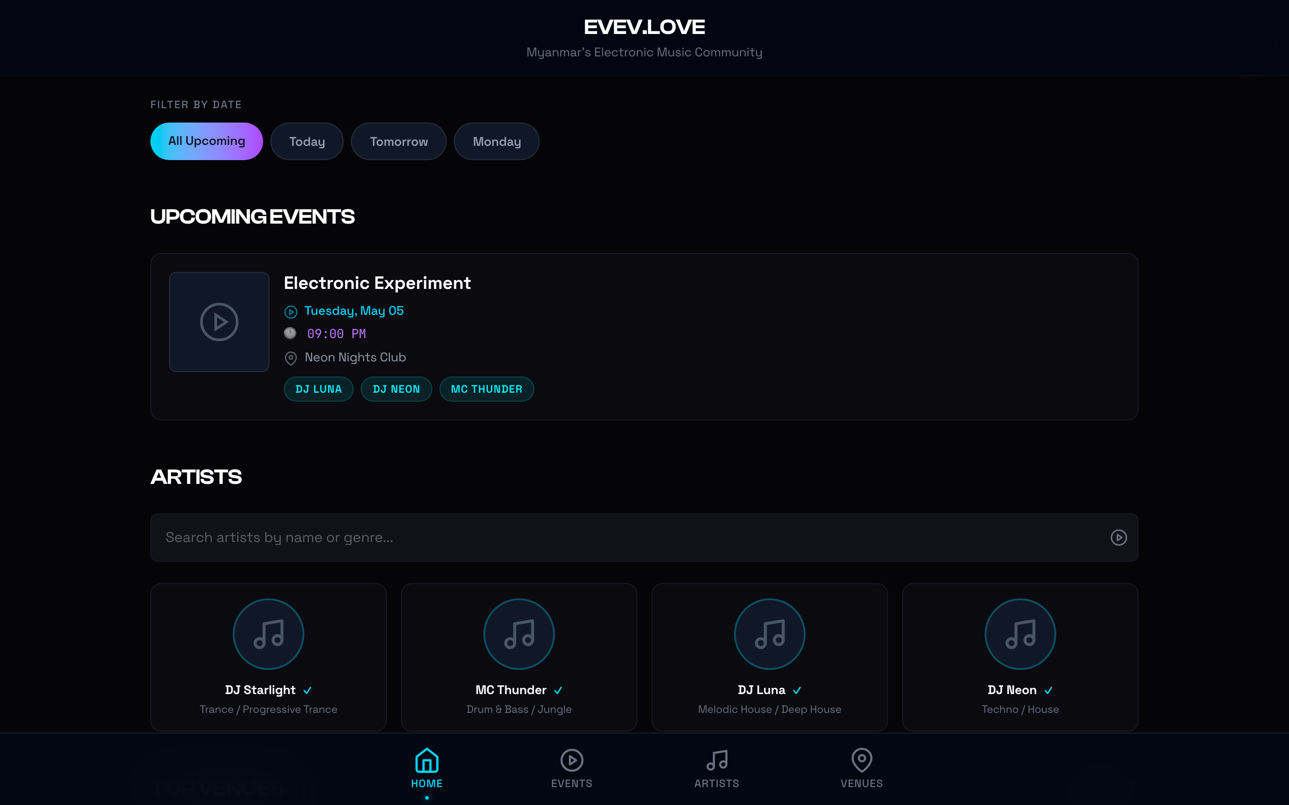Click the icon at the search bar's right end
Image resolution: width=1289 pixels, height=805 pixels.
click(x=1118, y=538)
